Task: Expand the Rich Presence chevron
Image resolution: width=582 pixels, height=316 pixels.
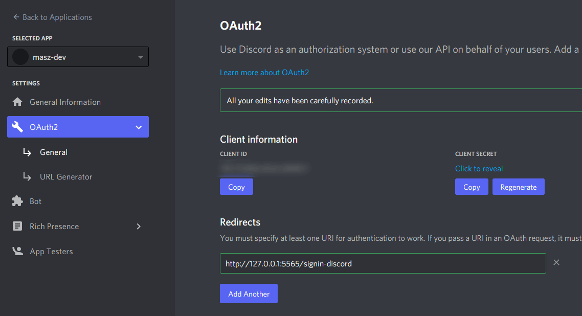Action: tap(139, 226)
